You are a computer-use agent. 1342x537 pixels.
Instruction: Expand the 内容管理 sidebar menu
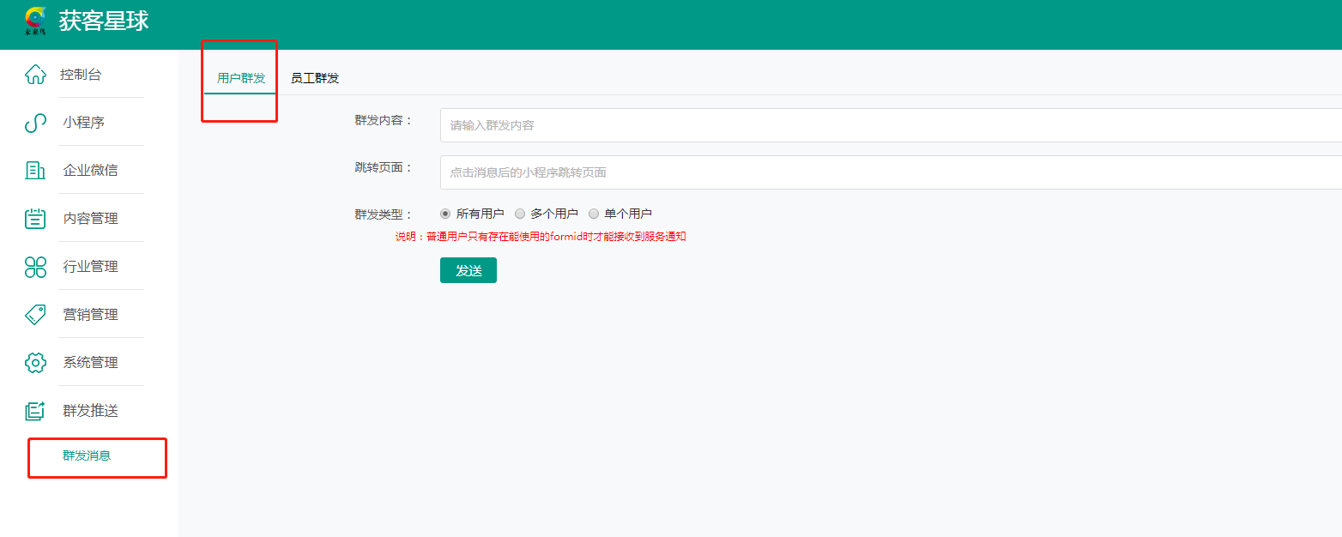click(x=90, y=219)
